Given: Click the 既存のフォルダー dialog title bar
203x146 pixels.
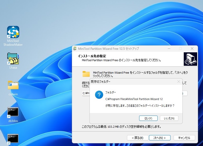Looking at the screenshot, I should (x=132, y=82).
